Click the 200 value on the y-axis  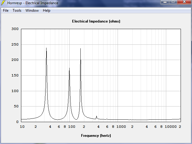pyautogui.click(x=15, y=60)
